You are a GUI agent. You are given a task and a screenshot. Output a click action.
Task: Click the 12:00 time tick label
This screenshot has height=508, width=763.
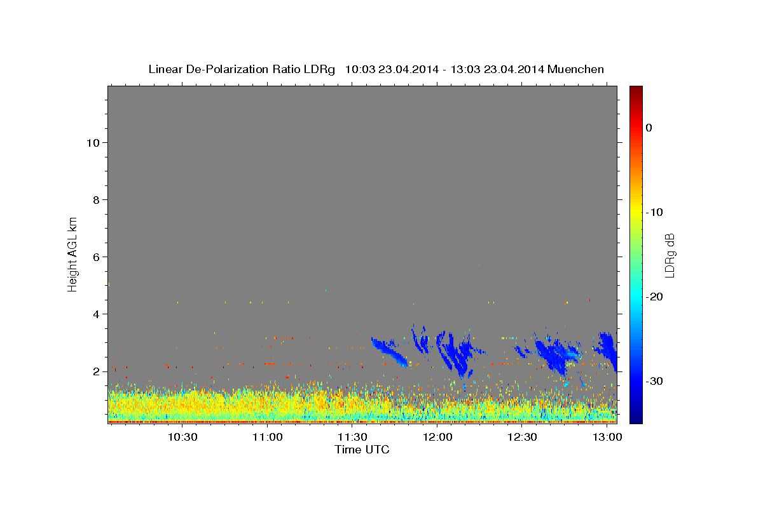(437, 438)
